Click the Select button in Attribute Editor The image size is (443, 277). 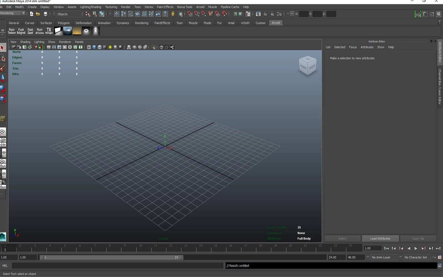pyautogui.click(x=342, y=238)
